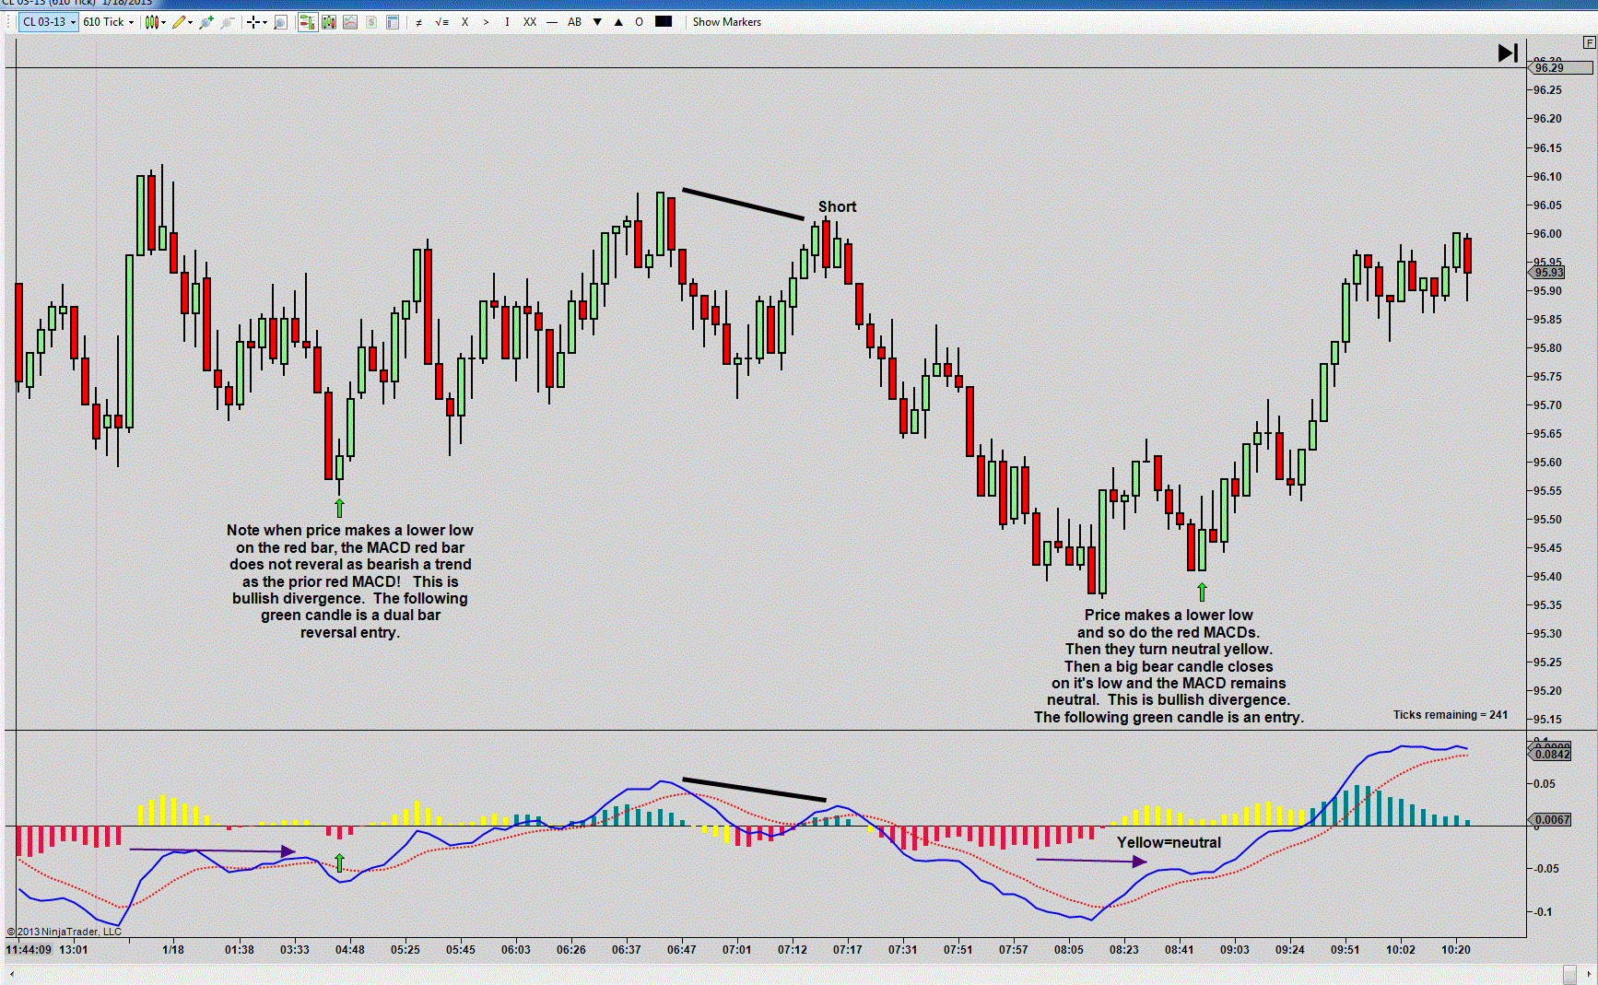This screenshot has width=1598, height=985.
Task: Open the indicators chart icon
Action: pos(350,22)
